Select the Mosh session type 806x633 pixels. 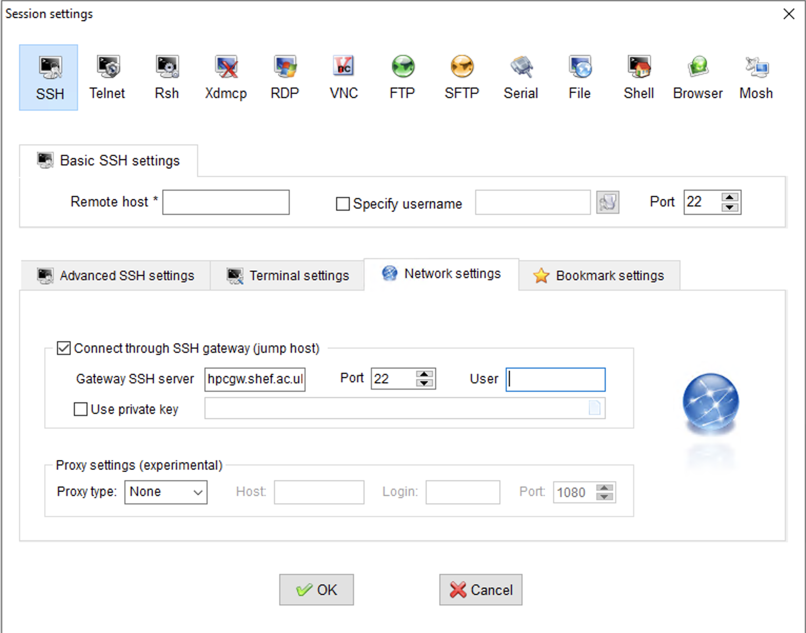click(756, 77)
